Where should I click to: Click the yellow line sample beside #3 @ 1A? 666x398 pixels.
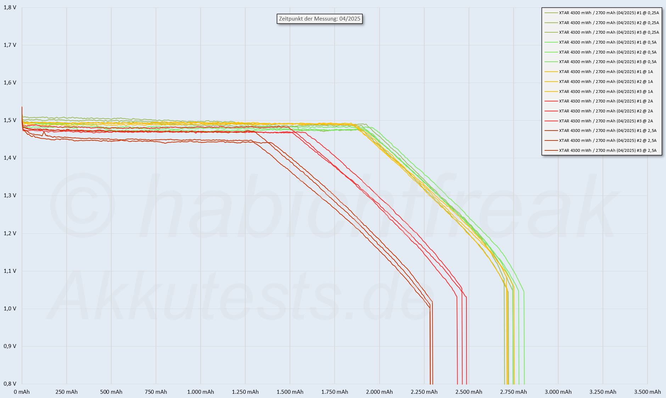pyautogui.click(x=551, y=92)
